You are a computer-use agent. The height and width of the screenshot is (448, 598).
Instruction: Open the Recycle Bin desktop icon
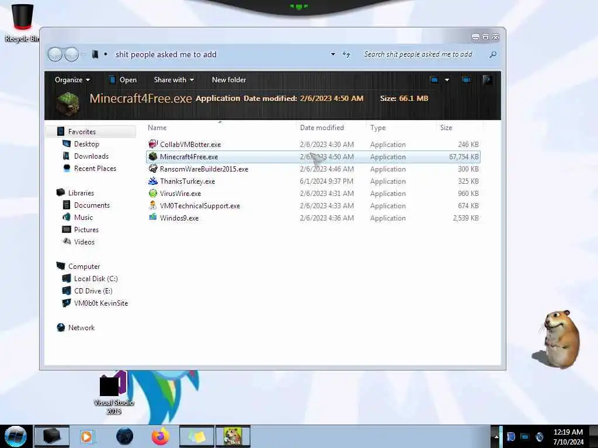pyautogui.click(x=22, y=22)
